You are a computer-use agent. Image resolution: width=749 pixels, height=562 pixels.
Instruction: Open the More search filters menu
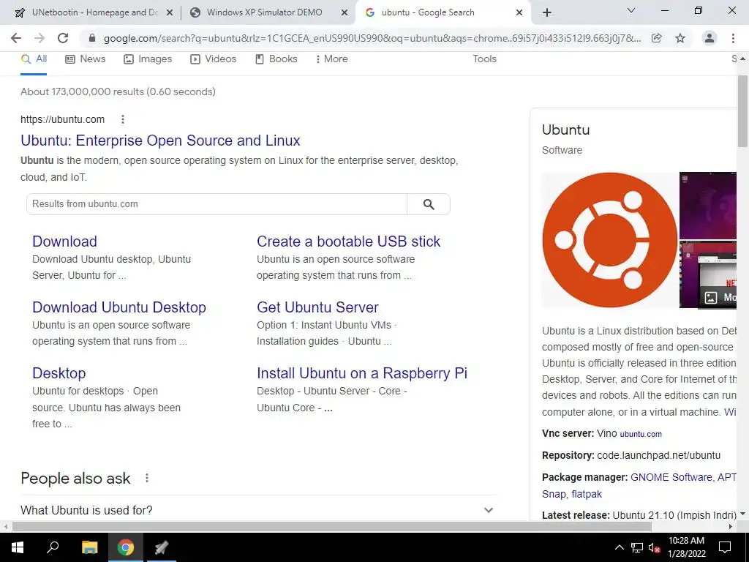[x=332, y=59]
